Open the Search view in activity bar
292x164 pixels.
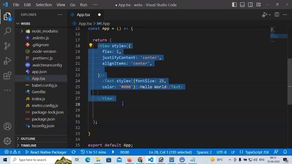tap(7, 31)
